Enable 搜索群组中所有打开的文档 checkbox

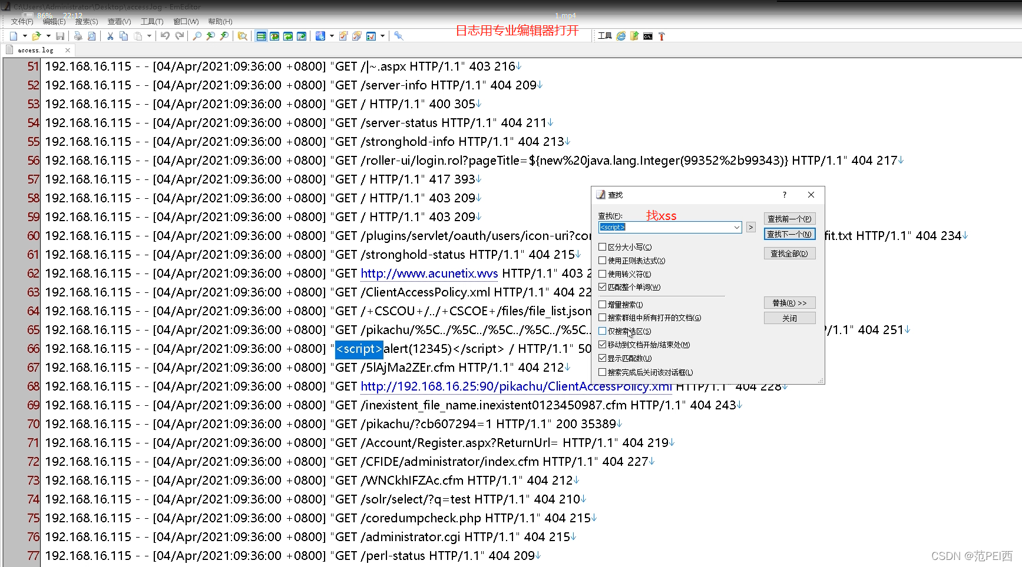(x=602, y=318)
